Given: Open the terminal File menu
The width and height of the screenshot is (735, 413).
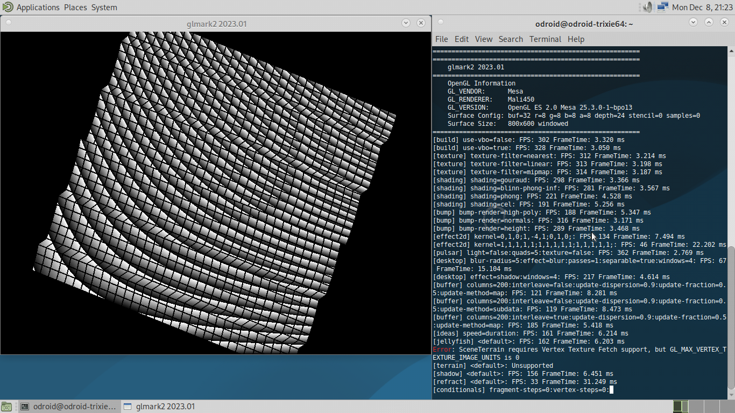Looking at the screenshot, I should tap(441, 39).
